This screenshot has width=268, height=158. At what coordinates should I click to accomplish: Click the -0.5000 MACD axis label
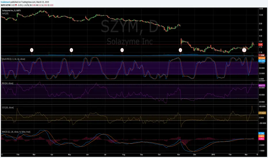[x=262, y=145]
